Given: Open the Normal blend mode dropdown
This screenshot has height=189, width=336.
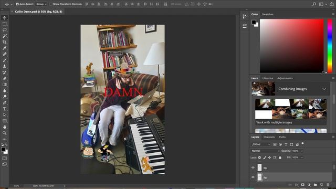Looking at the screenshot, I should (266, 151).
